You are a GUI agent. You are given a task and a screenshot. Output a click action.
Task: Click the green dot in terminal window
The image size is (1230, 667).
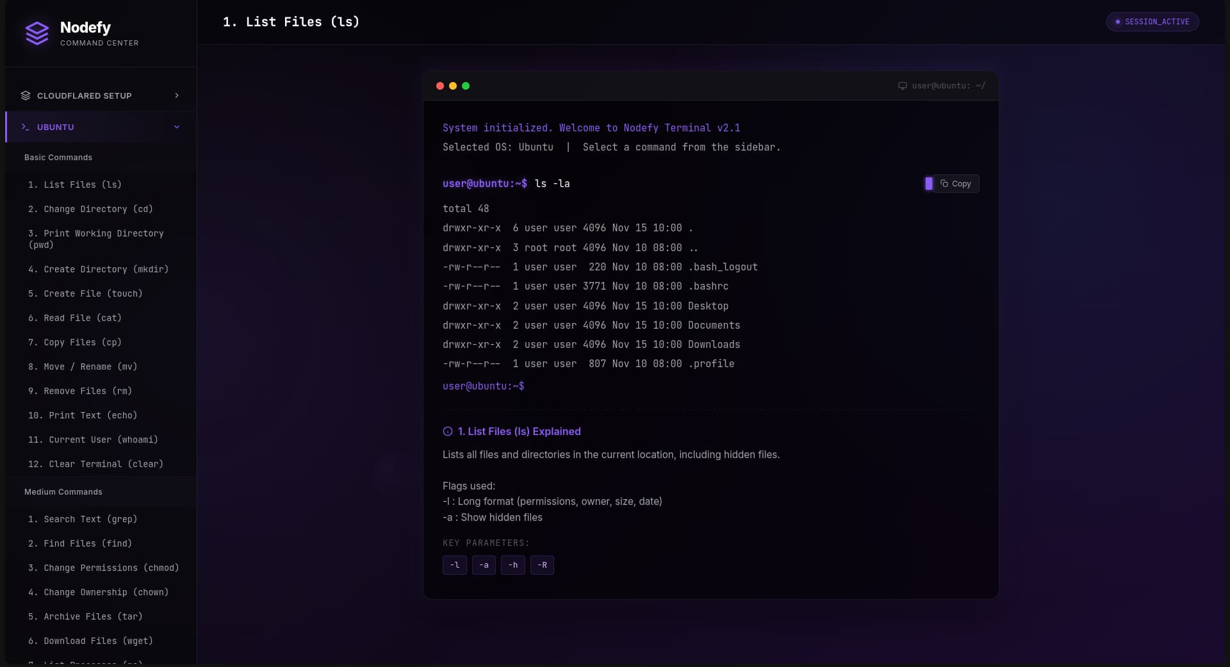click(466, 86)
